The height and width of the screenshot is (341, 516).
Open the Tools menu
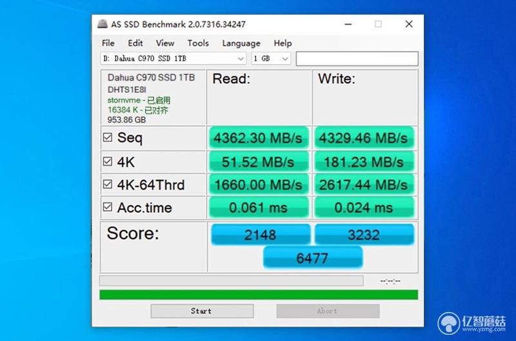pos(198,43)
